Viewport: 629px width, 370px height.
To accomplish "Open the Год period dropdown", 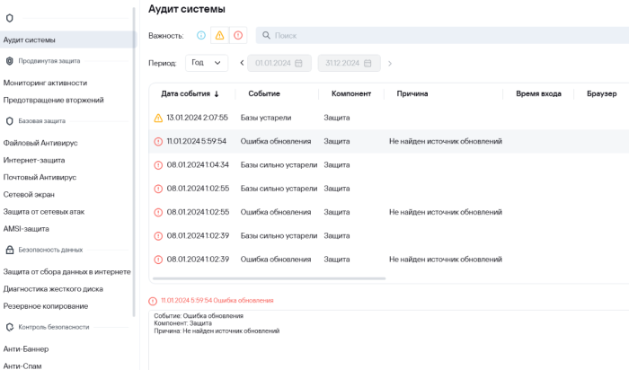I will pos(208,63).
